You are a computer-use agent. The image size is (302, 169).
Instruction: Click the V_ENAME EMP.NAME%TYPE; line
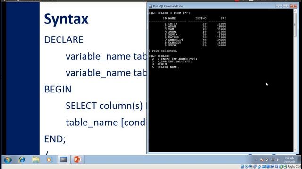(177, 59)
